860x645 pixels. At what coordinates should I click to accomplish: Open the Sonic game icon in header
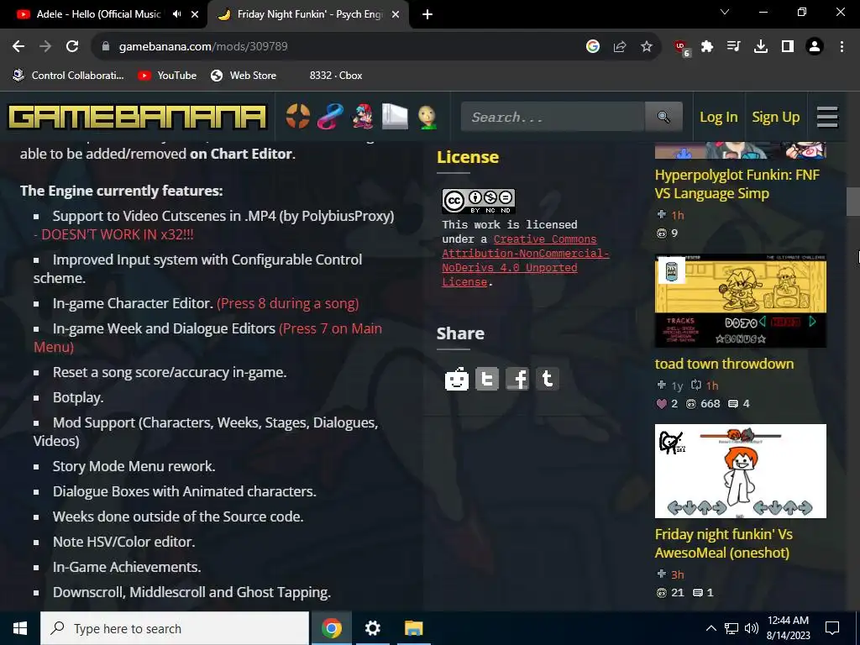click(x=330, y=117)
